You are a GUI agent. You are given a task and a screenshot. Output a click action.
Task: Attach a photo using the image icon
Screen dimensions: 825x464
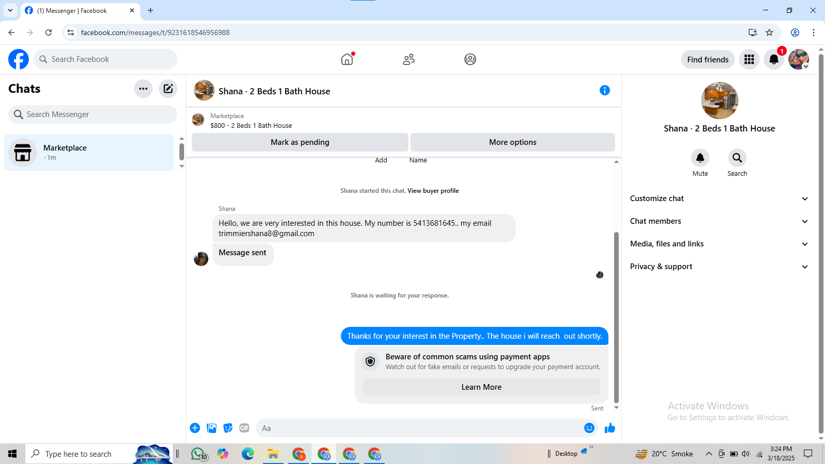[x=211, y=428]
